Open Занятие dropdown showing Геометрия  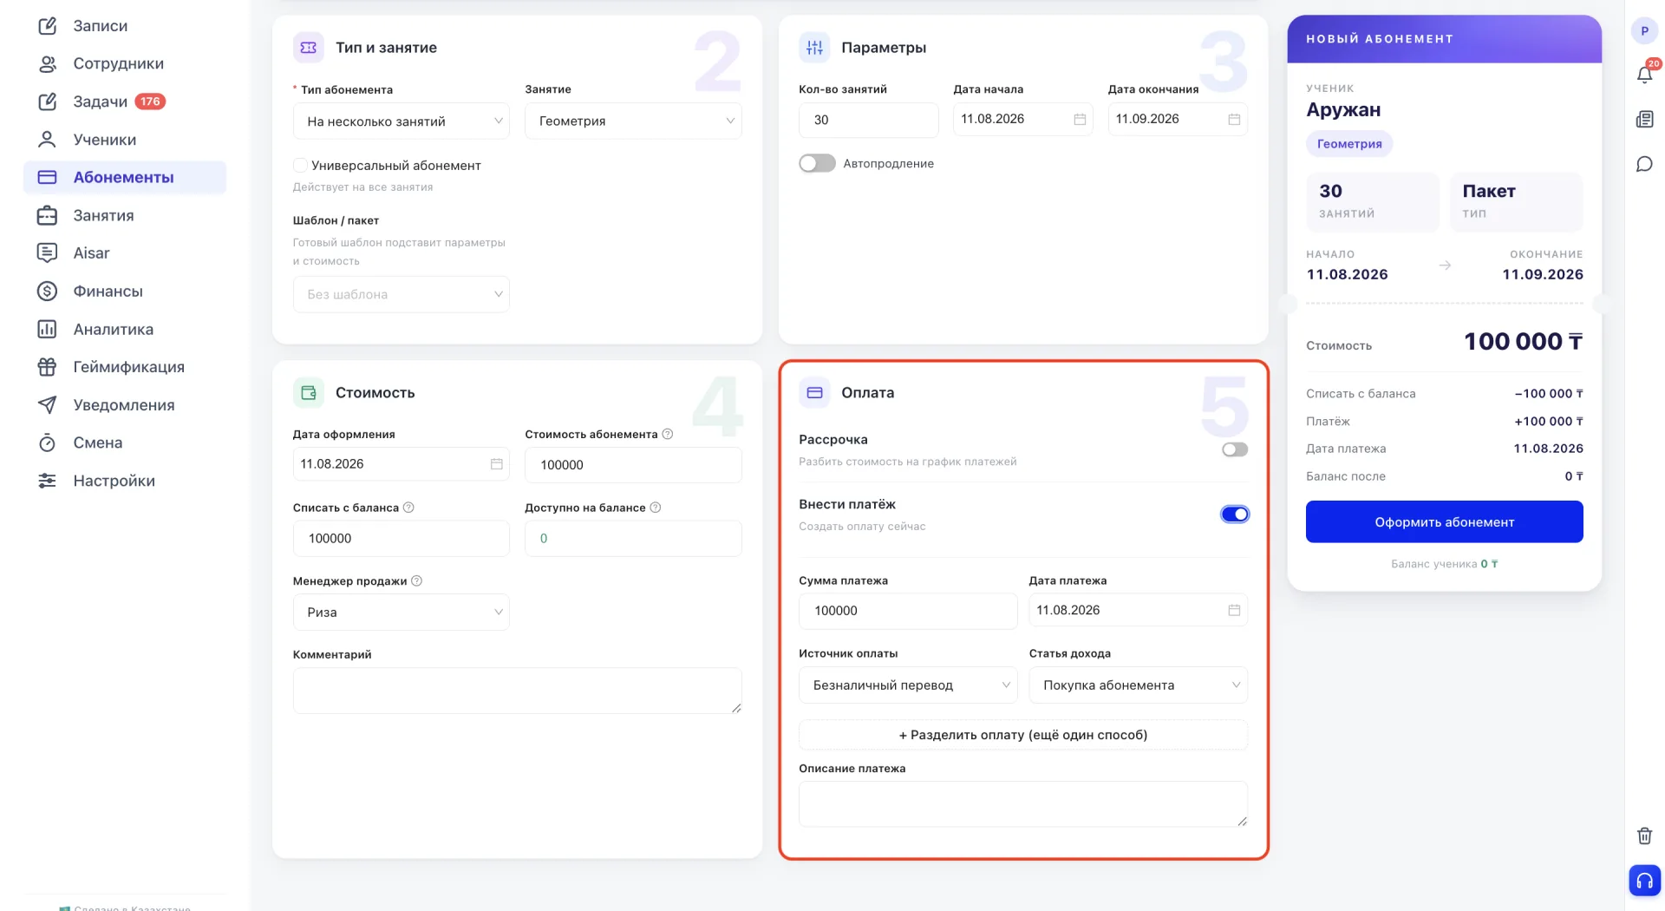tap(633, 121)
